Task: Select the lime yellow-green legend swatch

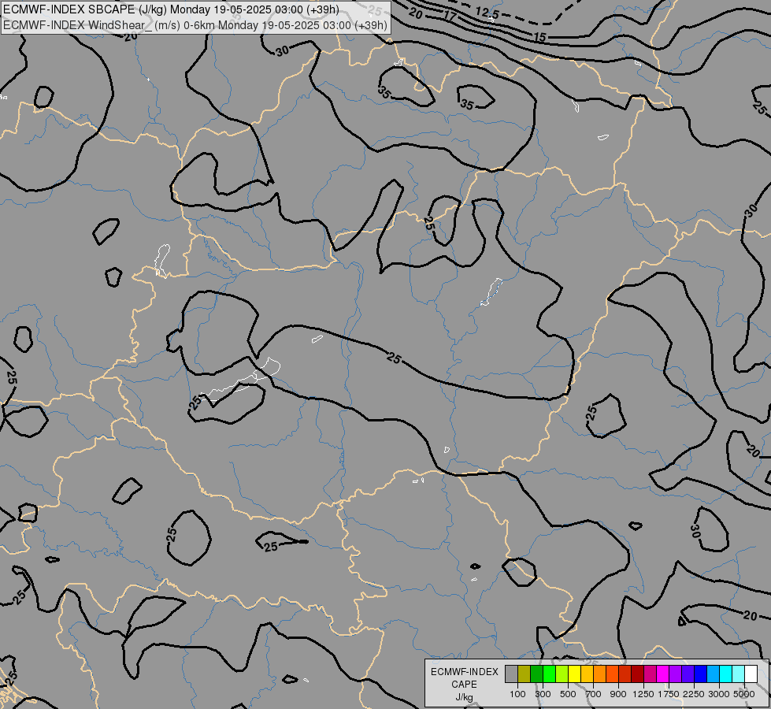Action: (x=562, y=674)
